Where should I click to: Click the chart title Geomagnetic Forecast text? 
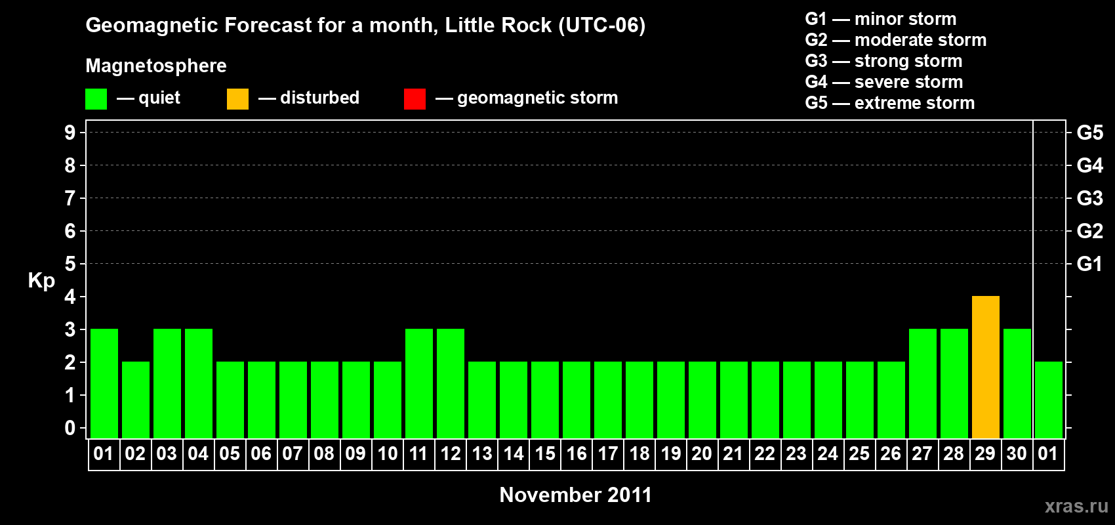(x=365, y=25)
